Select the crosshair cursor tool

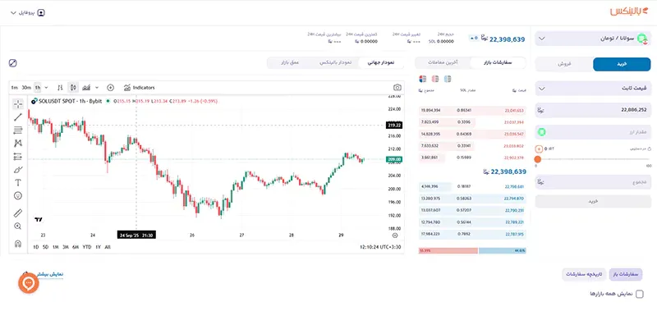17,104
